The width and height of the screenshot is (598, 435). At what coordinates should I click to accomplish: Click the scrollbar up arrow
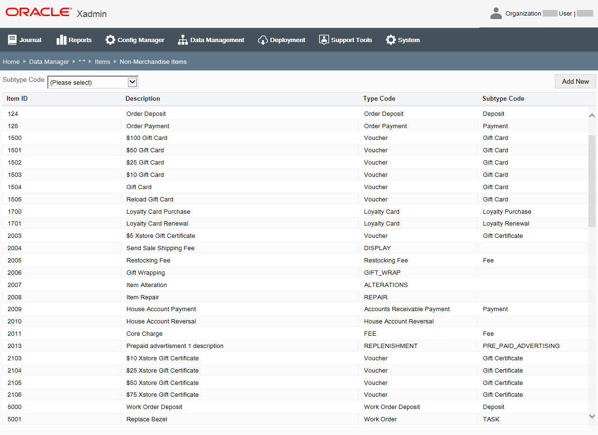point(592,115)
